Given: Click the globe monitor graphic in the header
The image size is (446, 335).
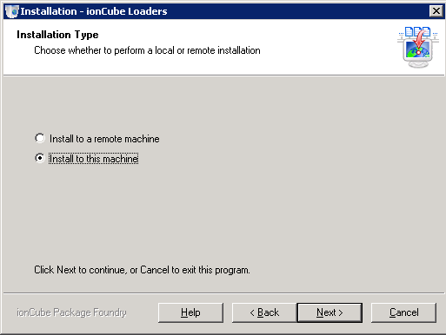Looking at the screenshot, I should point(417,53).
